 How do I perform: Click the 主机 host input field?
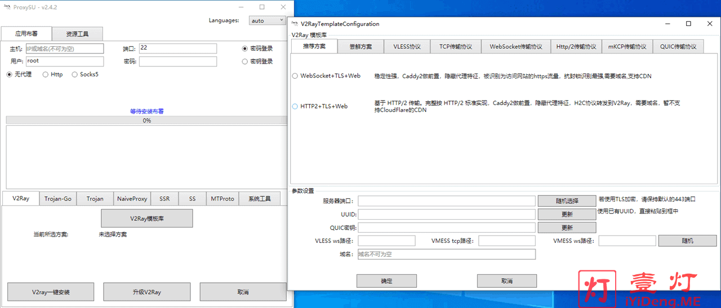click(x=65, y=49)
